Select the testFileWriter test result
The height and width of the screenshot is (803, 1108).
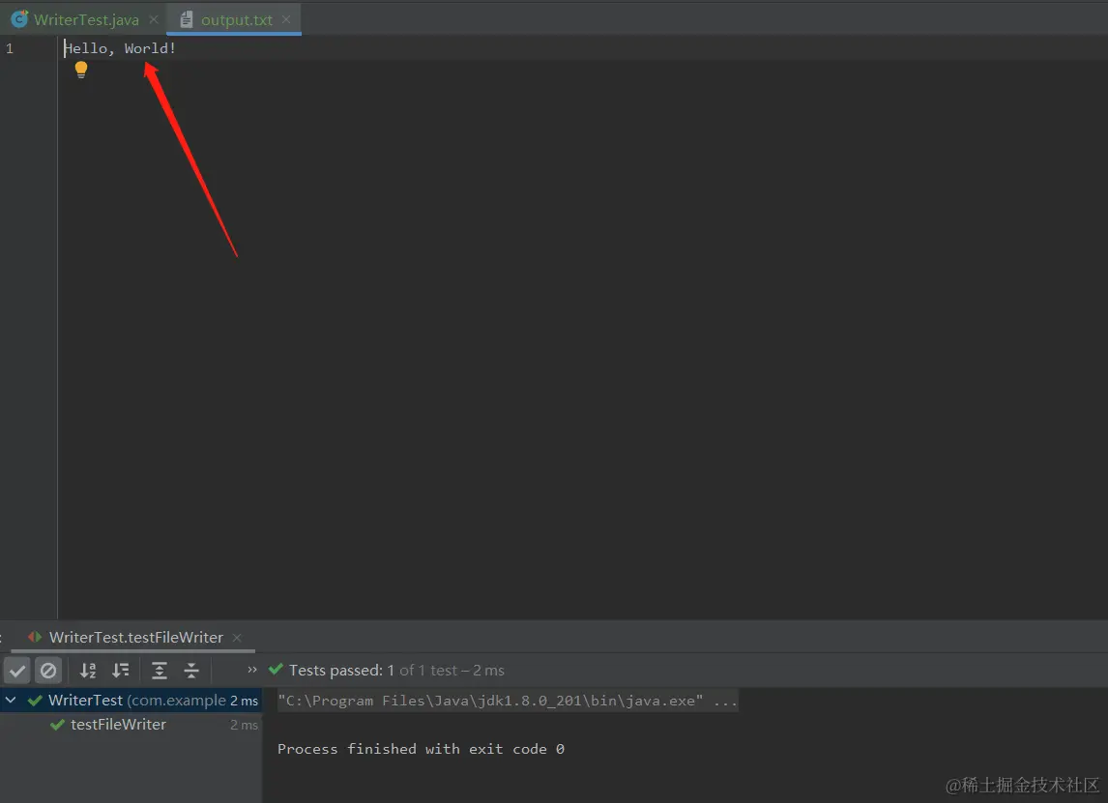[131, 724]
